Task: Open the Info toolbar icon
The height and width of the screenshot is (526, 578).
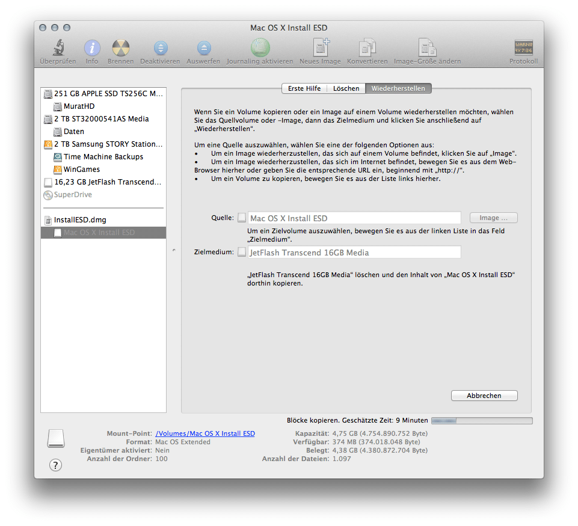Action: coord(92,48)
